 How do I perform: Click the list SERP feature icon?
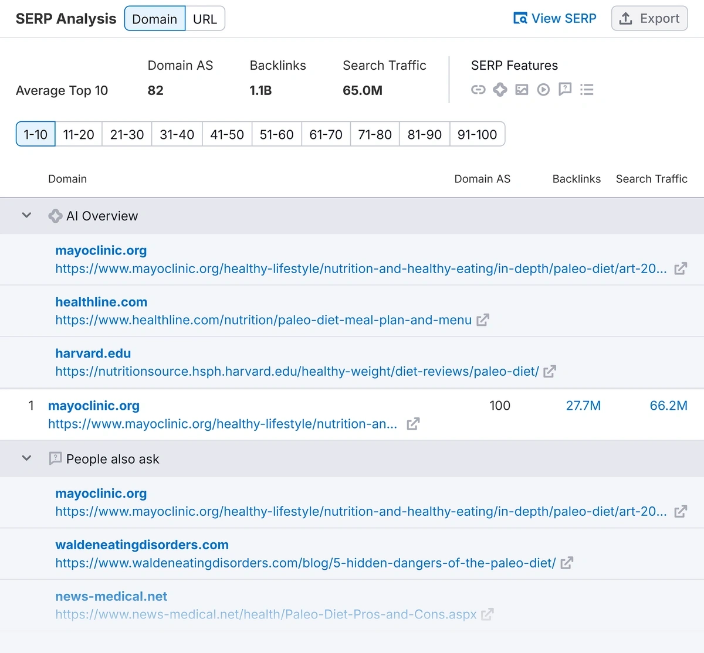587,90
